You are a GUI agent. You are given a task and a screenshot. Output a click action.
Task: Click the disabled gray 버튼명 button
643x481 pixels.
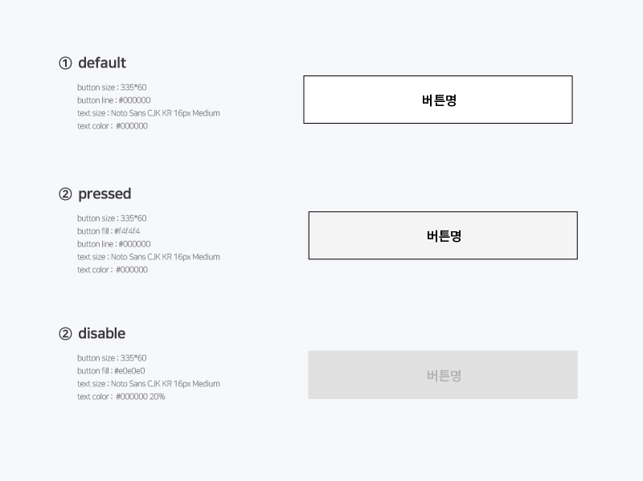point(443,375)
